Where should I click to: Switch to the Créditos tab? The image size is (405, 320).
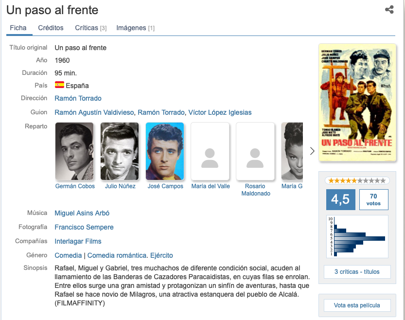coord(51,28)
